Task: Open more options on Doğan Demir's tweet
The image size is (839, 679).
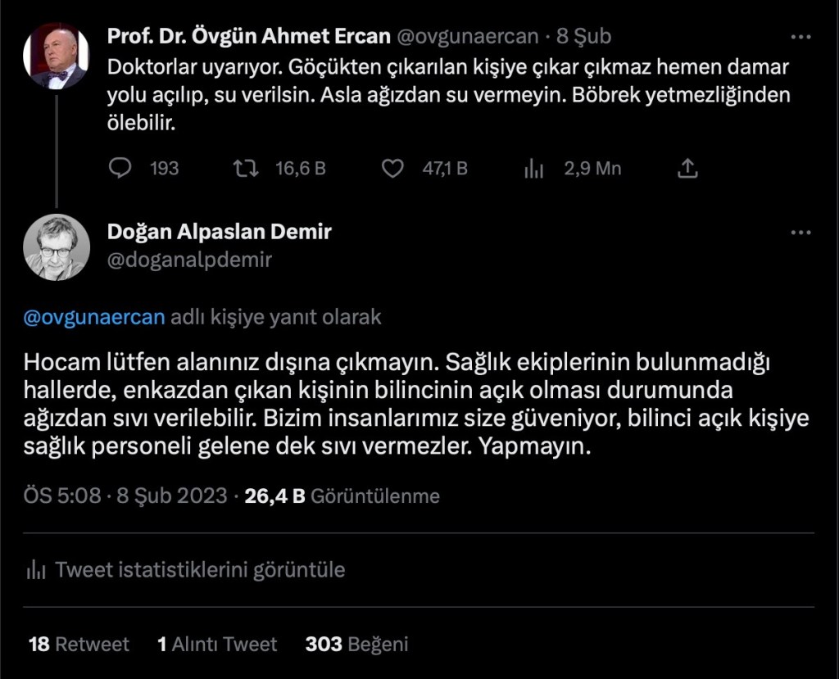Action: [800, 233]
